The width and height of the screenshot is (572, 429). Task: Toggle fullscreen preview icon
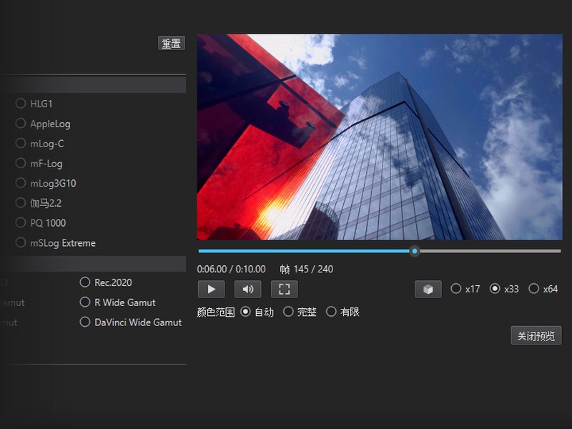point(284,290)
